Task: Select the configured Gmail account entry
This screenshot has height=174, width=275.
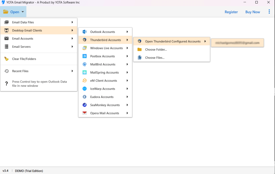Action: coord(237,43)
